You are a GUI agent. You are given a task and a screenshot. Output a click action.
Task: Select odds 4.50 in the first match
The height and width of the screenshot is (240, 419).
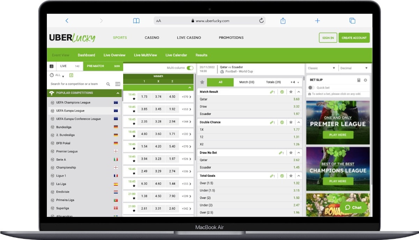(x=172, y=97)
